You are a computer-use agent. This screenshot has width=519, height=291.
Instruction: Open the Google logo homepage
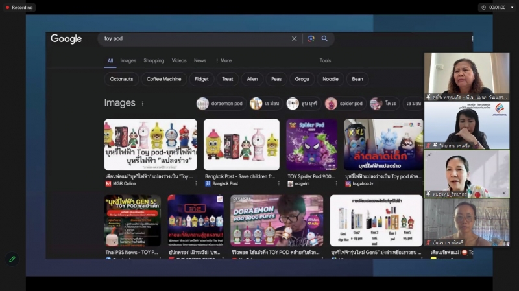66,39
